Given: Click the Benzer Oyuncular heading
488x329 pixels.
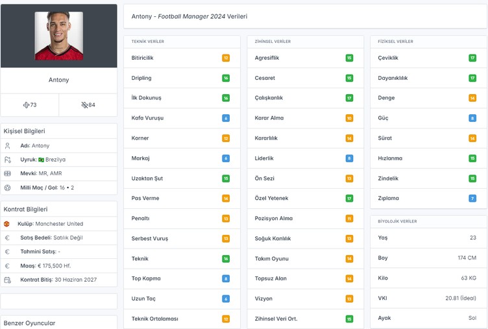Looking at the screenshot, I should point(29,323).
